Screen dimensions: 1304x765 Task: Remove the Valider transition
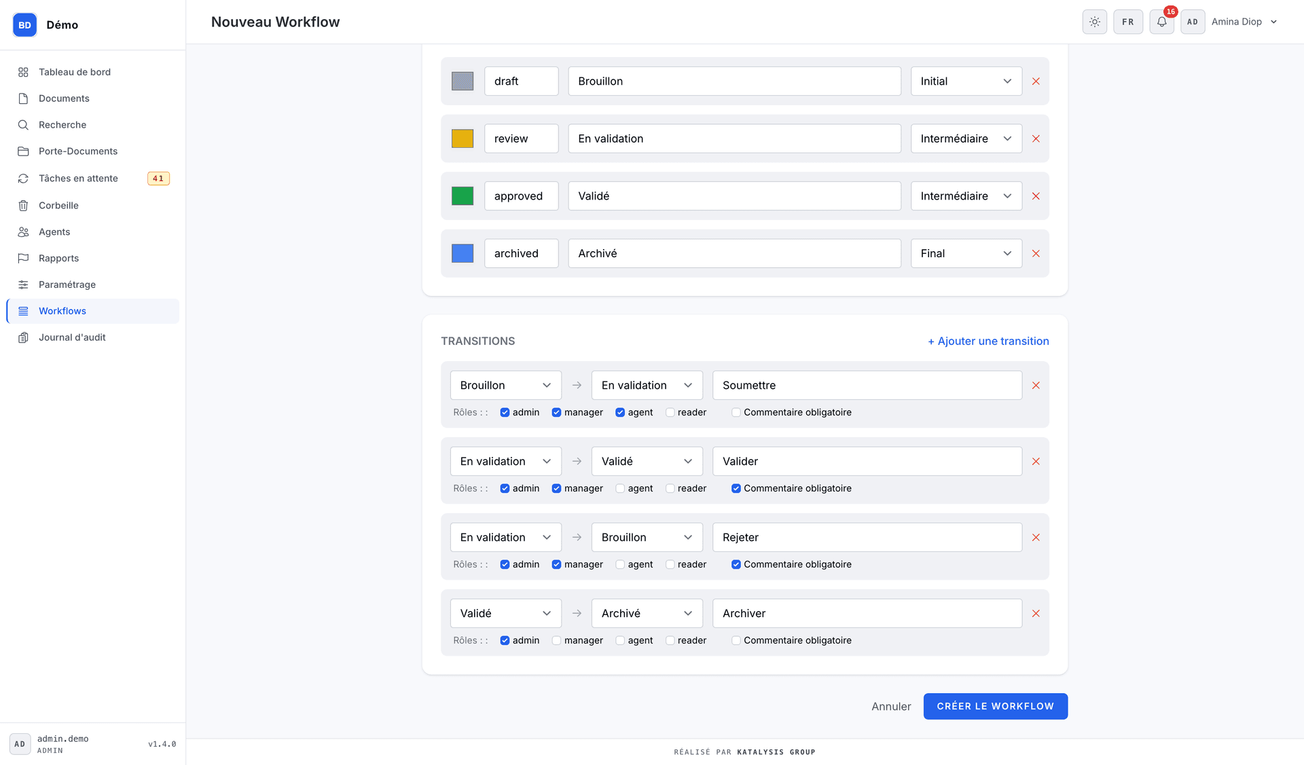1036,462
